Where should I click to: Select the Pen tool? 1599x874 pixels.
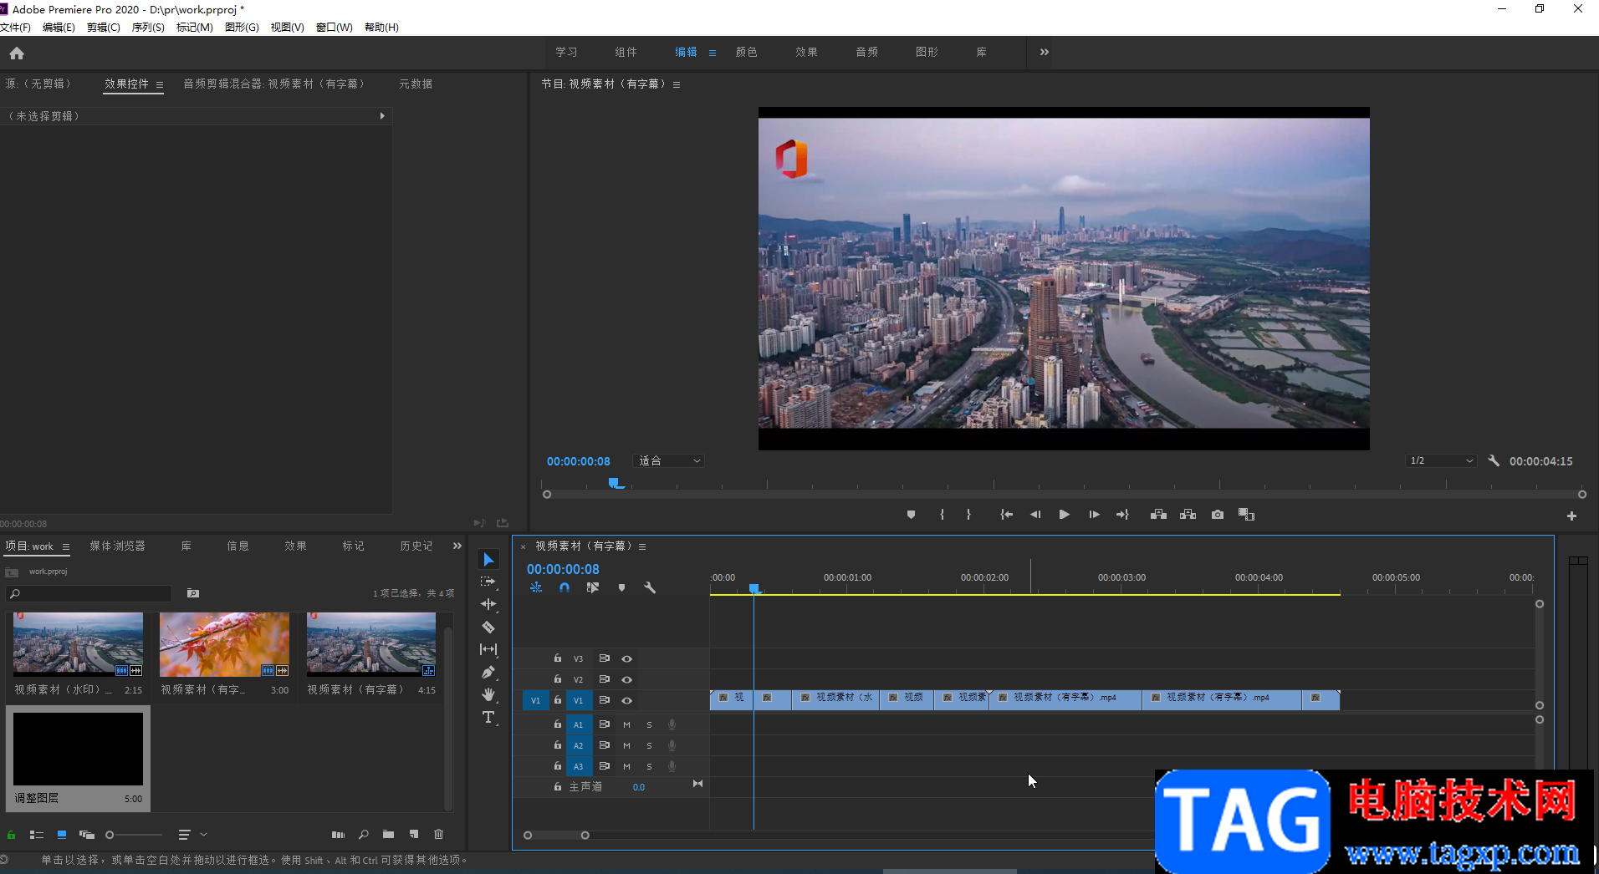(488, 672)
